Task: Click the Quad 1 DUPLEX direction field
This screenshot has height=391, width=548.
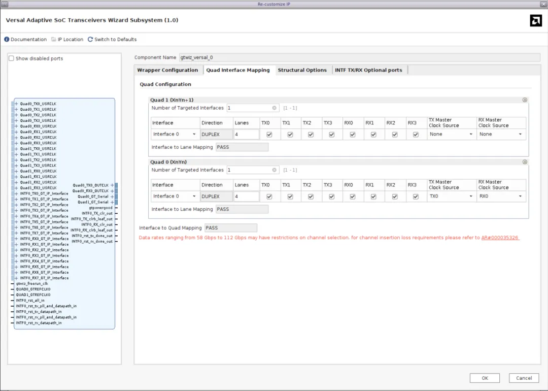Action: tap(216, 135)
